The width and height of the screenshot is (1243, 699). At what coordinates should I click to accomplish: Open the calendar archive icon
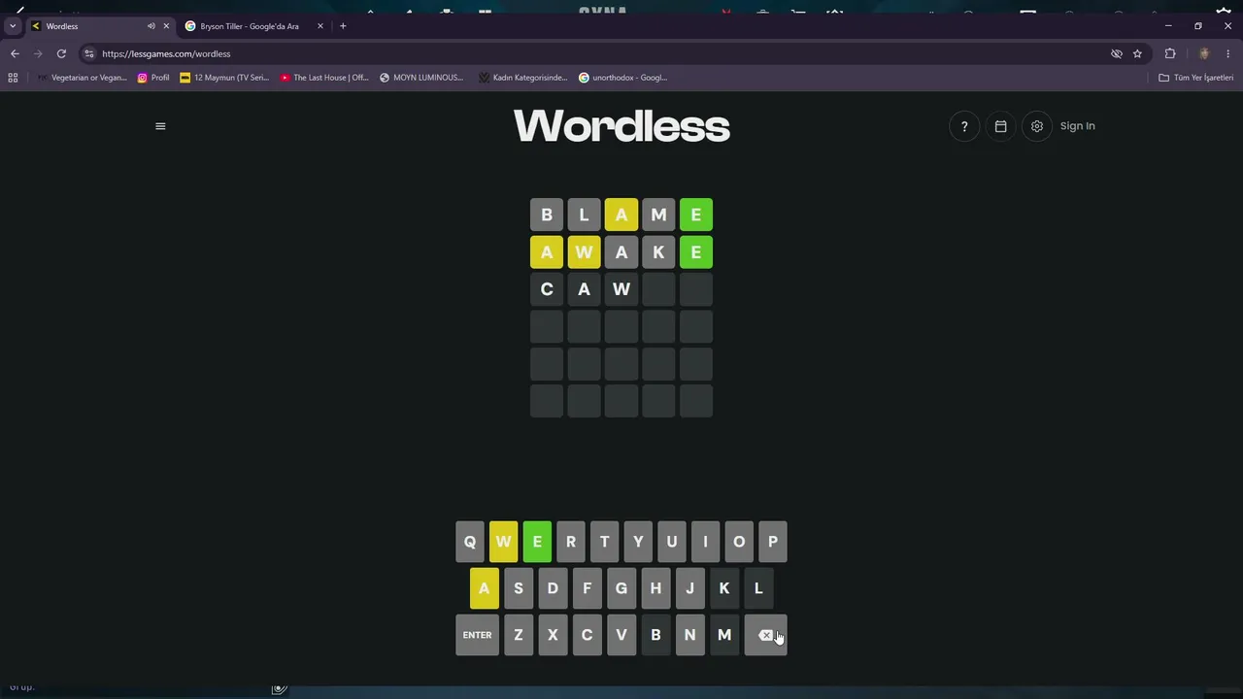coord(1000,126)
